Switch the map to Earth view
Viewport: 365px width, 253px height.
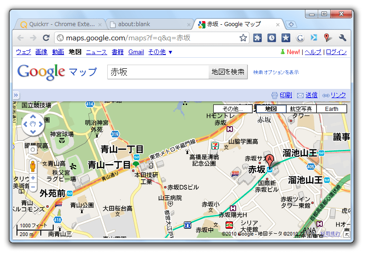tap(332, 109)
